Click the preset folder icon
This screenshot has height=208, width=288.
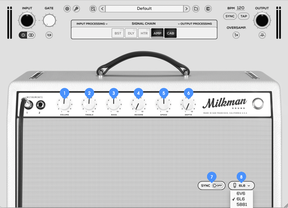[x=196, y=9]
